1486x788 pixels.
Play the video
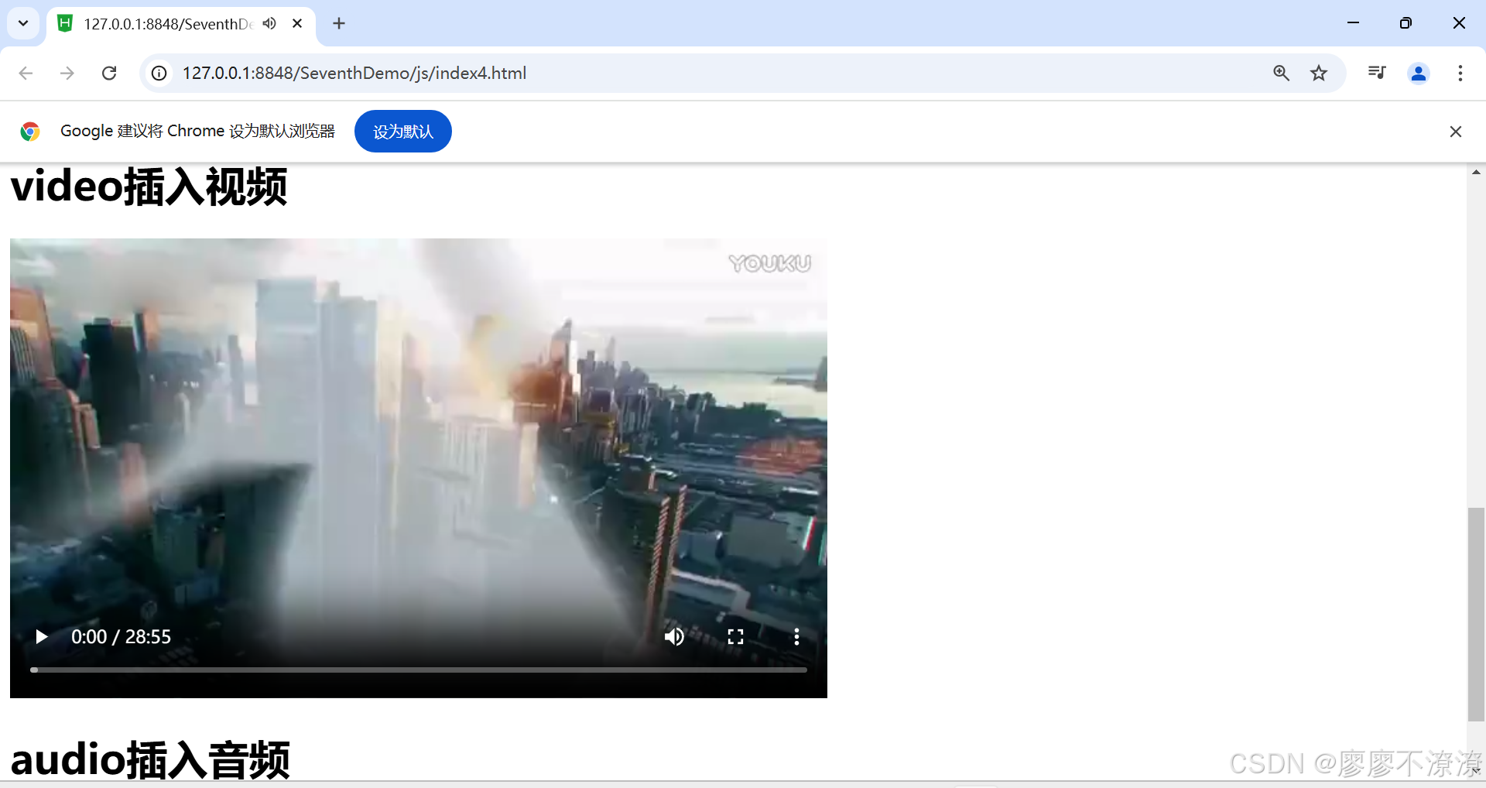pyautogui.click(x=42, y=636)
